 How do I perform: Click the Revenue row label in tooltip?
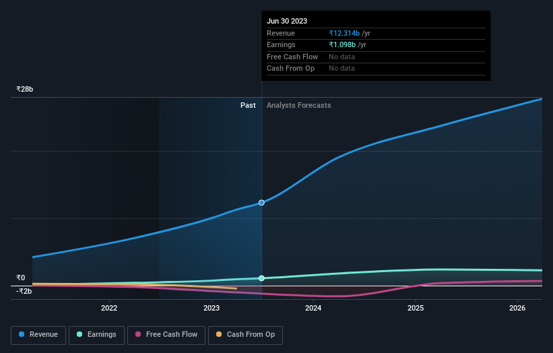point(281,33)
